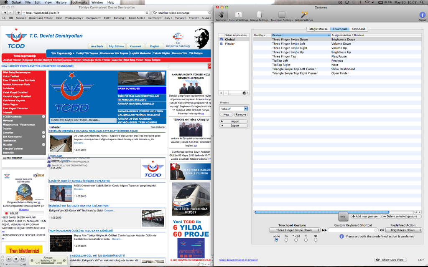The height and width of the screenshot is (267, 428).
Task: Select the 'ctrl' modifier key radio
Action: tap(296, 240)
